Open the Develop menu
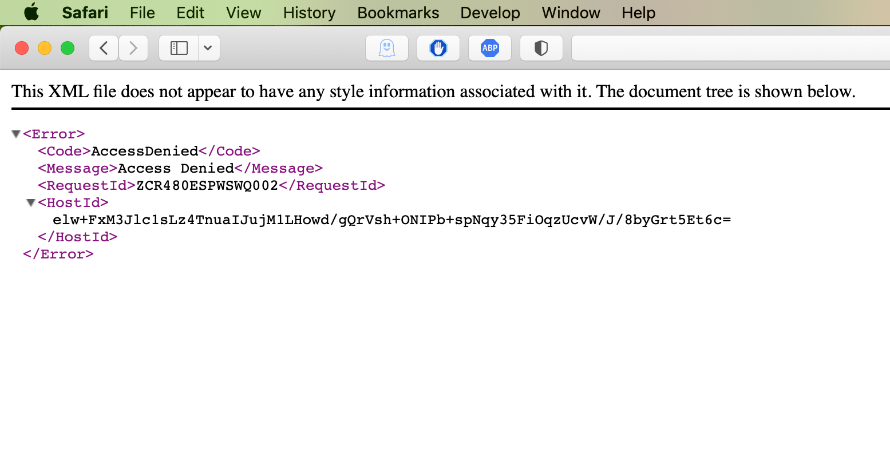890x462 pixels. (490, 13)
